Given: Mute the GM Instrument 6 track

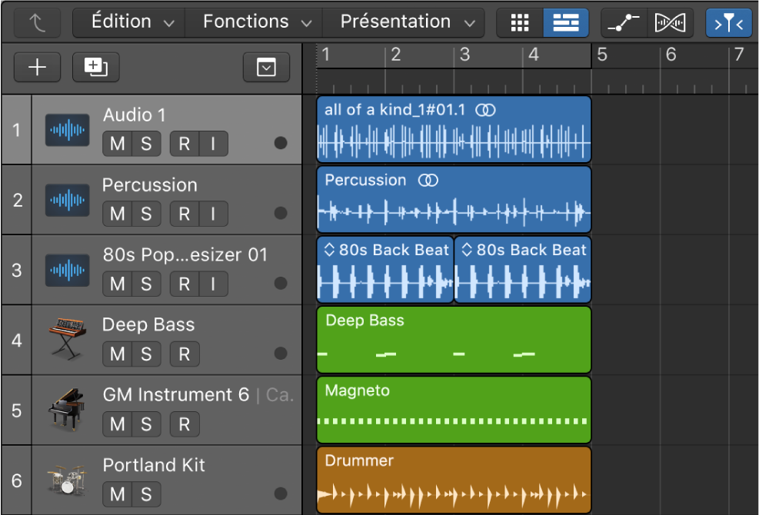Looking at the screenshot, I should click(117, 424).
